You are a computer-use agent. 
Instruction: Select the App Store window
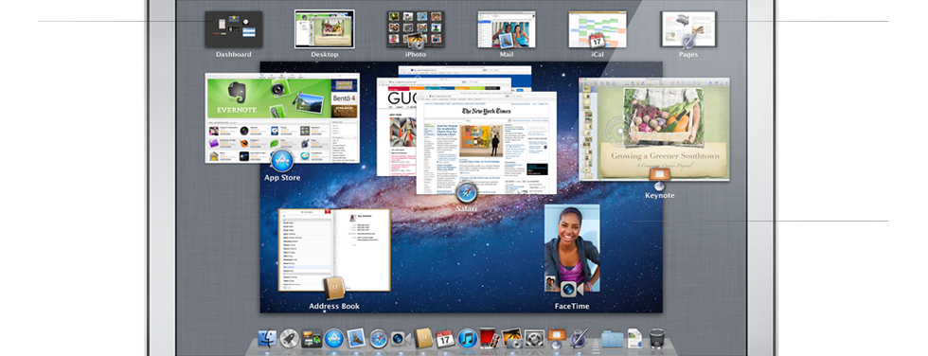282,118
